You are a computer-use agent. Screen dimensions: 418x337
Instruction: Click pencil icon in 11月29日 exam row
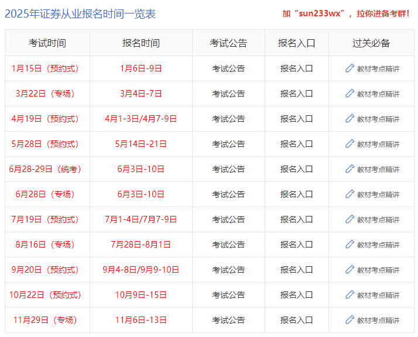pos(350,320)
